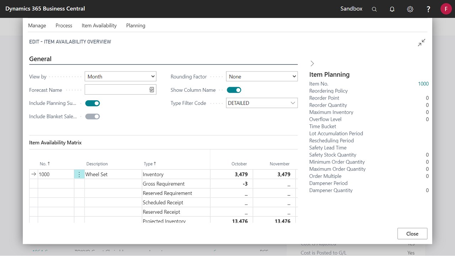Expand the Type Filter Code DETAILED dropdown
This screenshot has width=455, height=256.
coord(293,103)
